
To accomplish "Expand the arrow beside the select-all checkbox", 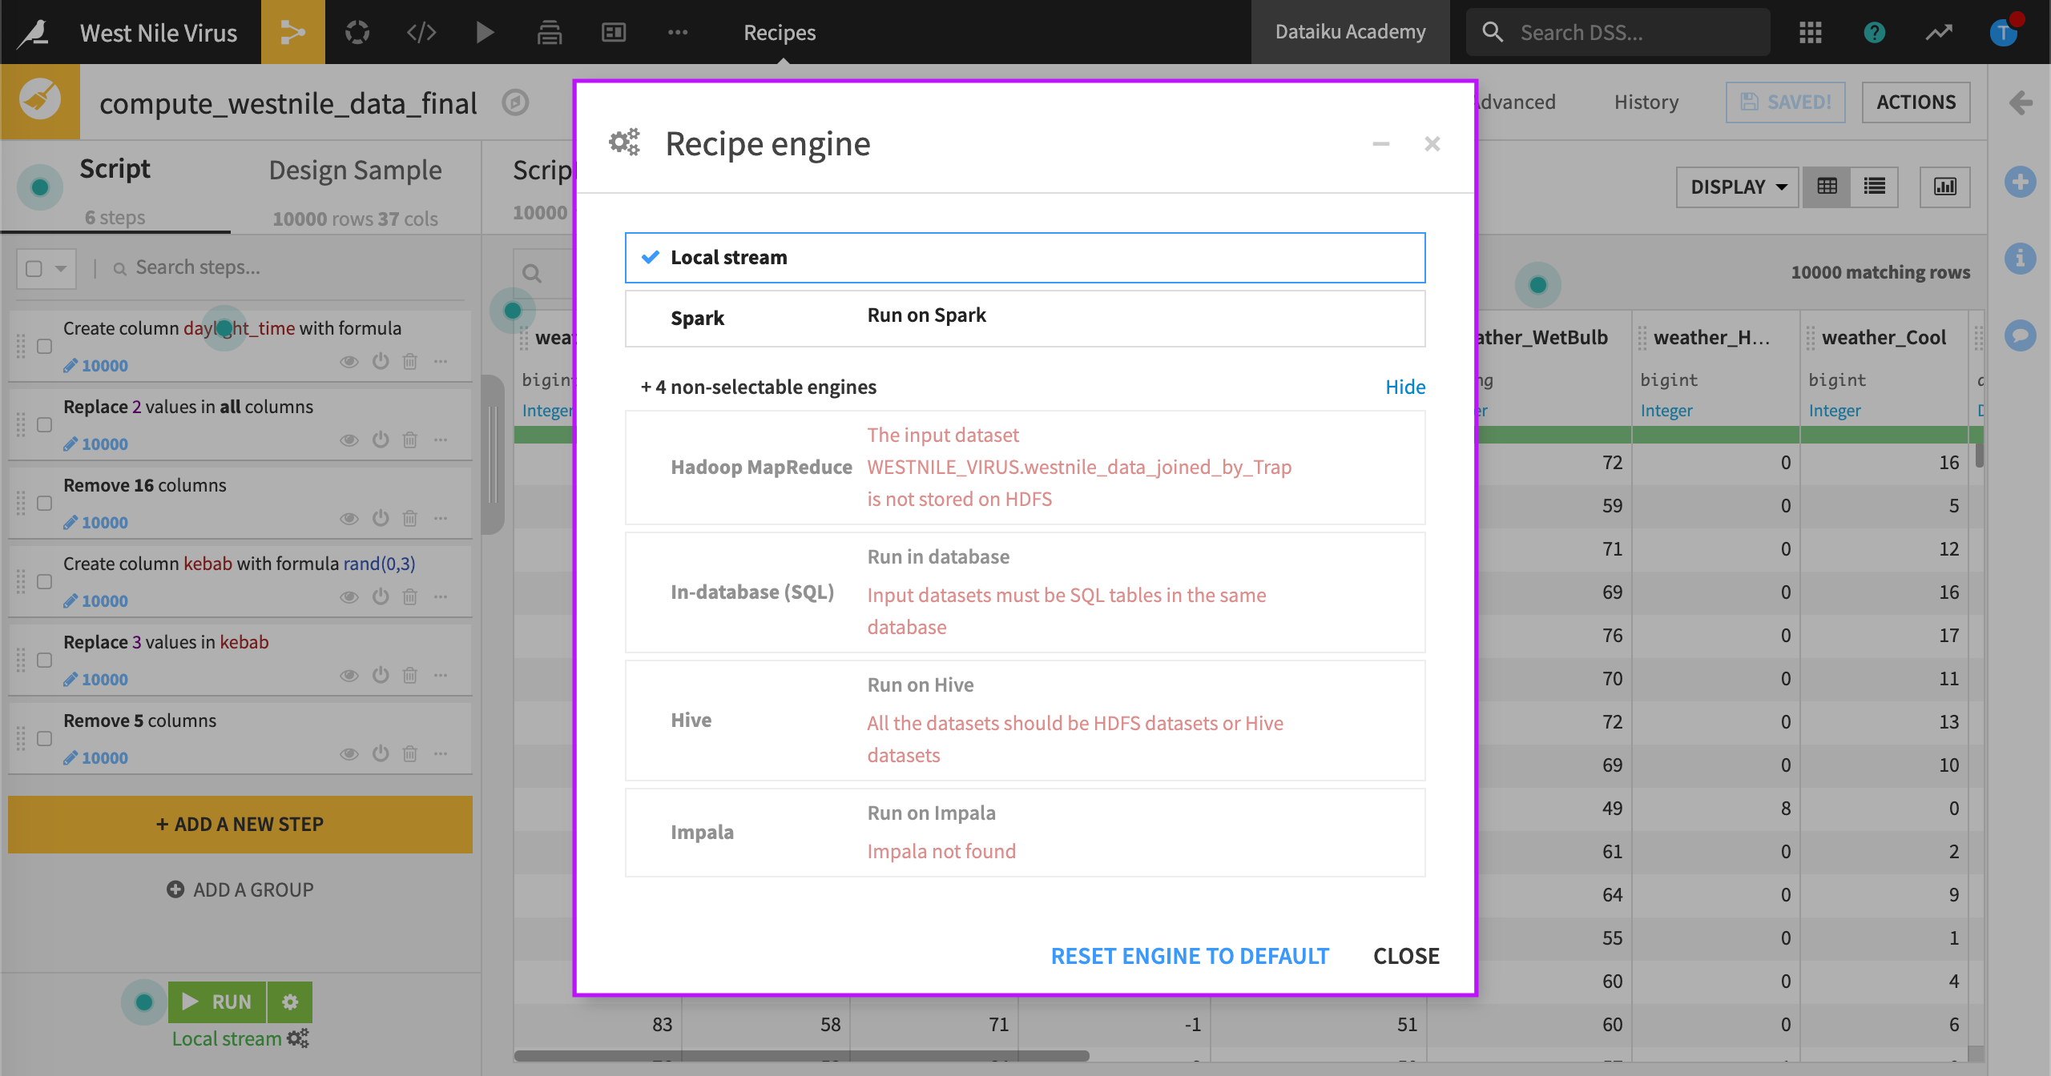I will tap(60, 268).
